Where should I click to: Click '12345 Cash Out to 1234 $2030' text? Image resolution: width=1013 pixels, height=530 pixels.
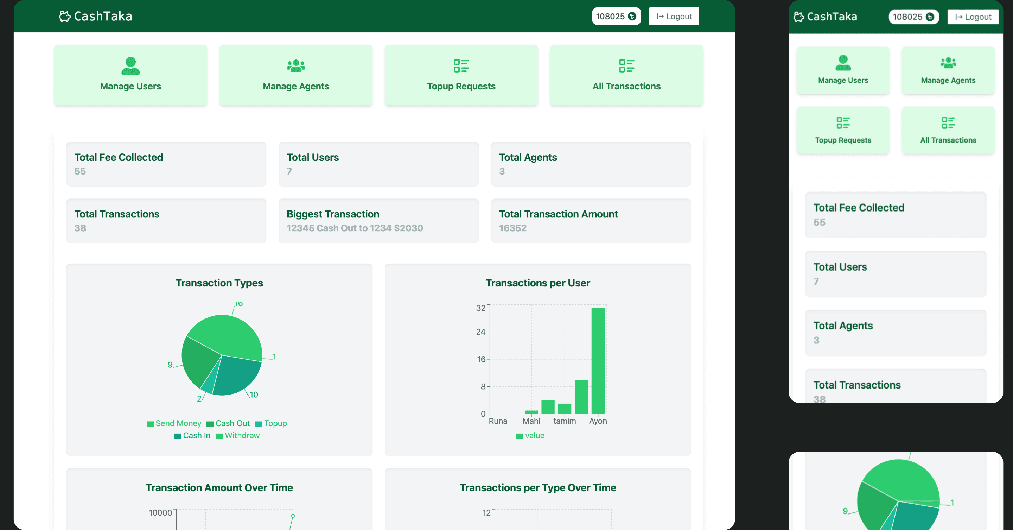355,228
